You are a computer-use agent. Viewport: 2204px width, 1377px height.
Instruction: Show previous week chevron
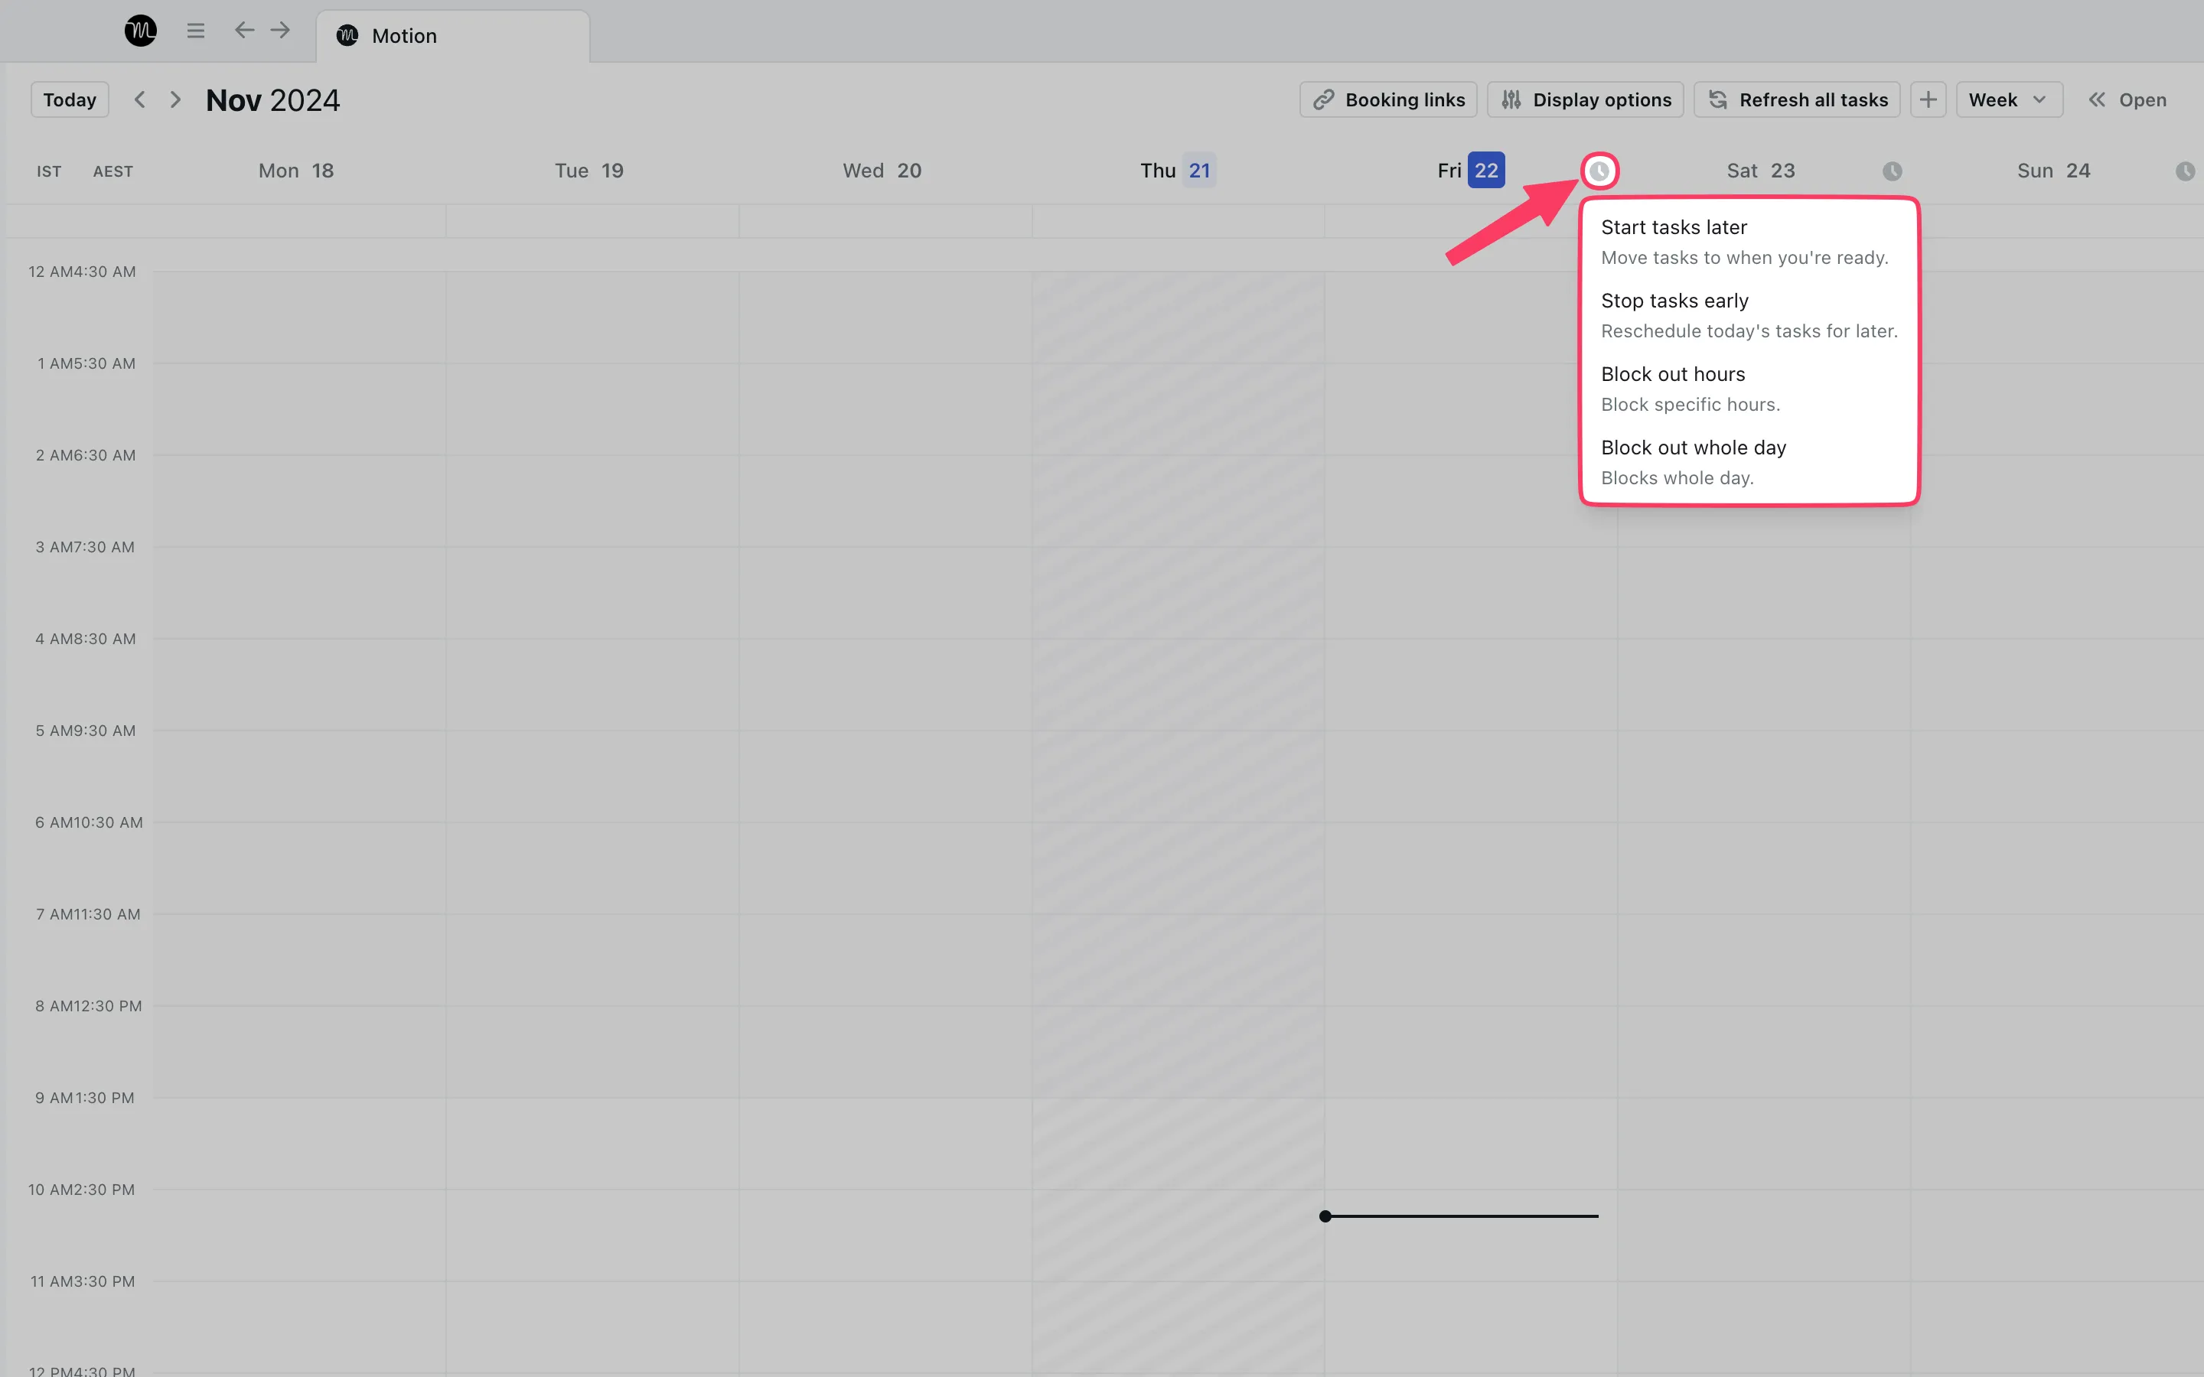(x=139, y=99)
